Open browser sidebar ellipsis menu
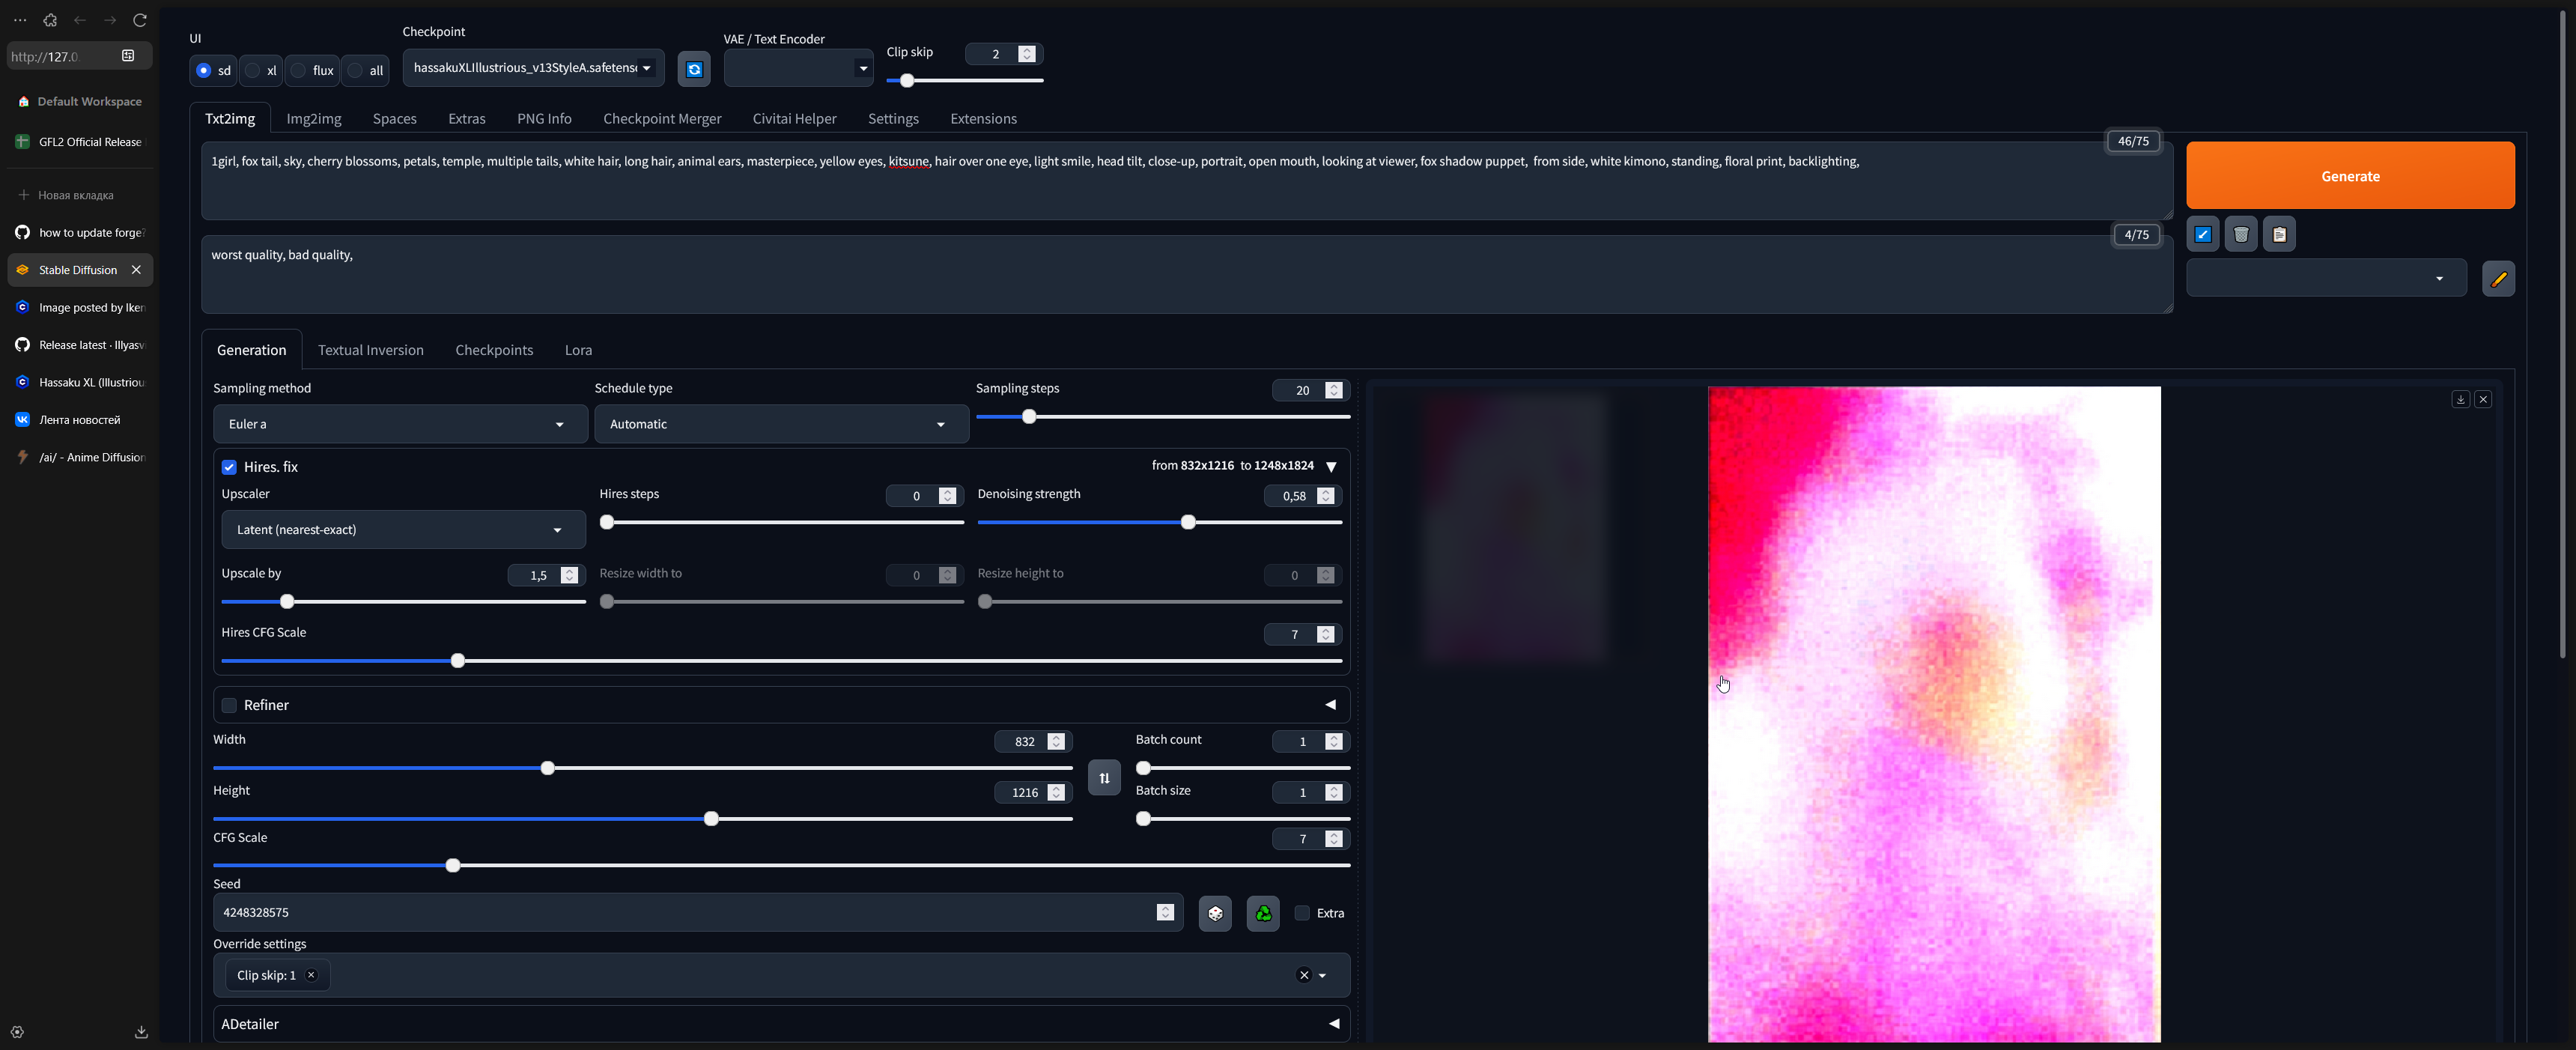This screenshot has height=1050, width=2576. [20, 20]
